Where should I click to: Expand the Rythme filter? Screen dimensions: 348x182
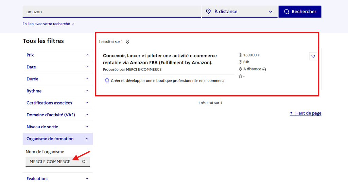[x=58, y=91]
